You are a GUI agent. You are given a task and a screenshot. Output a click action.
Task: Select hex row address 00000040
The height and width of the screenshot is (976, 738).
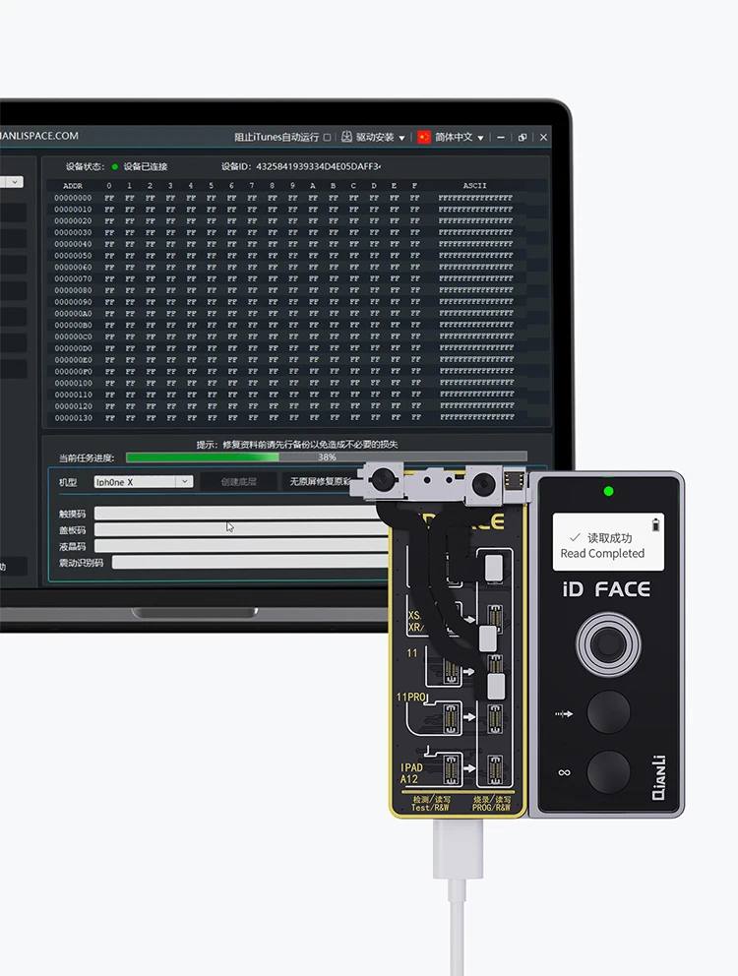pyautogui.click(x=73, y=244)
